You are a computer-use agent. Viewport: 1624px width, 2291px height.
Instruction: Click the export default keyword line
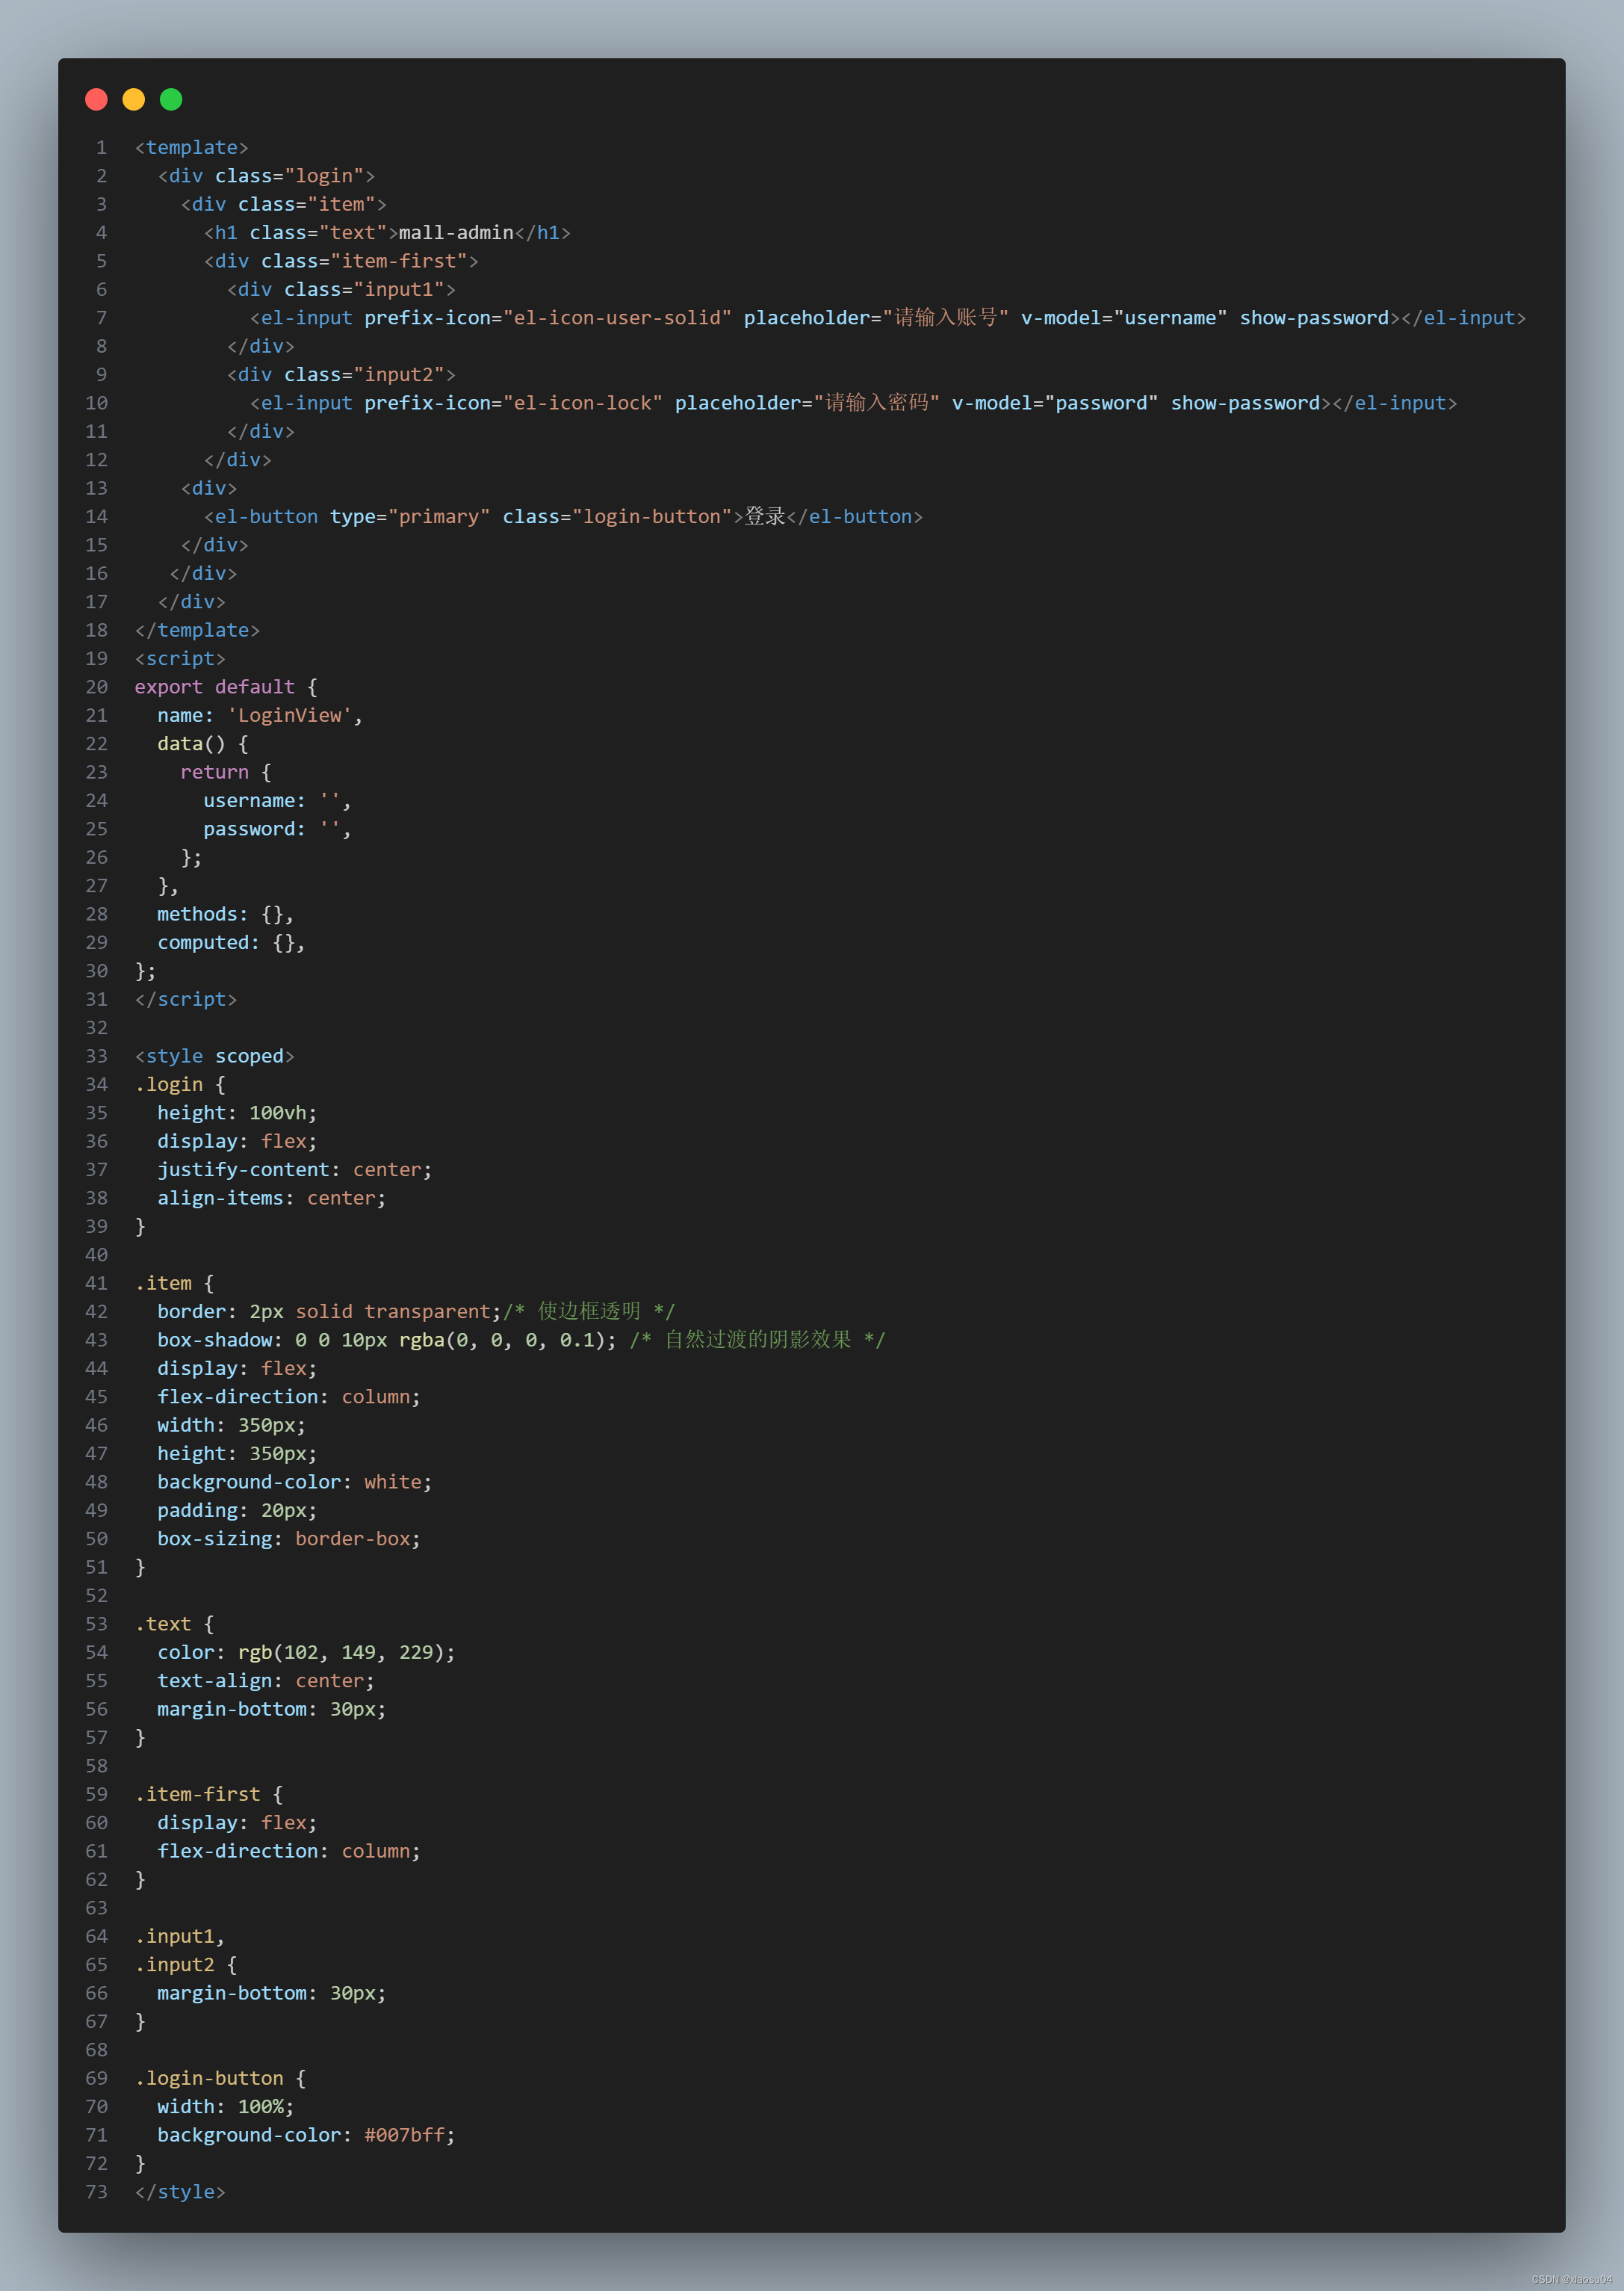tap(215, 687)
